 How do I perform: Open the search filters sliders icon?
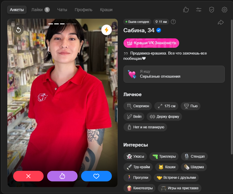click(x=199, y=10)
